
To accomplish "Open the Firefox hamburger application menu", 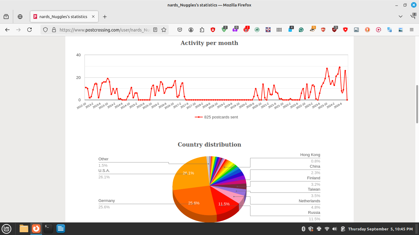I will point(412,30).
